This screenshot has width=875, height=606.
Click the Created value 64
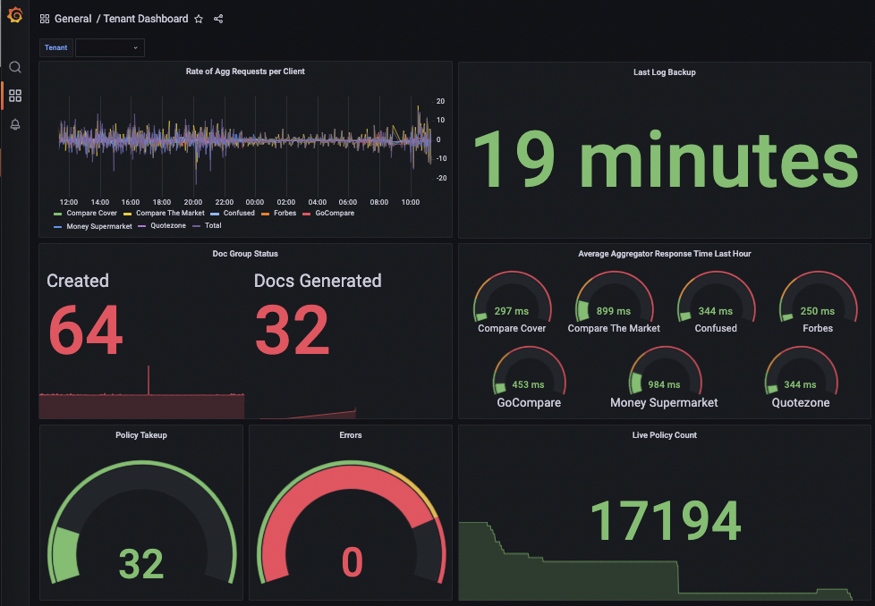coord(85,330)
